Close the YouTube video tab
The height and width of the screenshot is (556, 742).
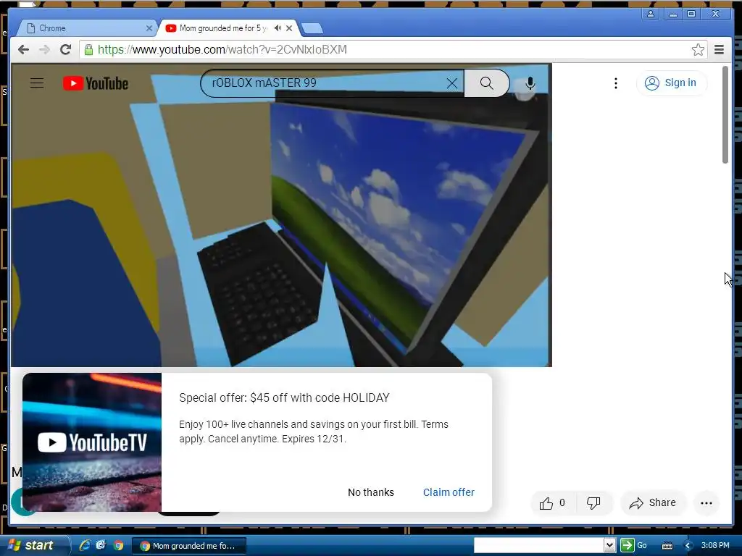tap(289, 28)
